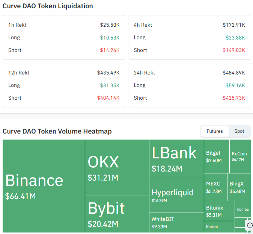This screenshot has width=253, height=234.
Task: Select the OKX $31.21M heatmap tile
Action: [117, 167]
